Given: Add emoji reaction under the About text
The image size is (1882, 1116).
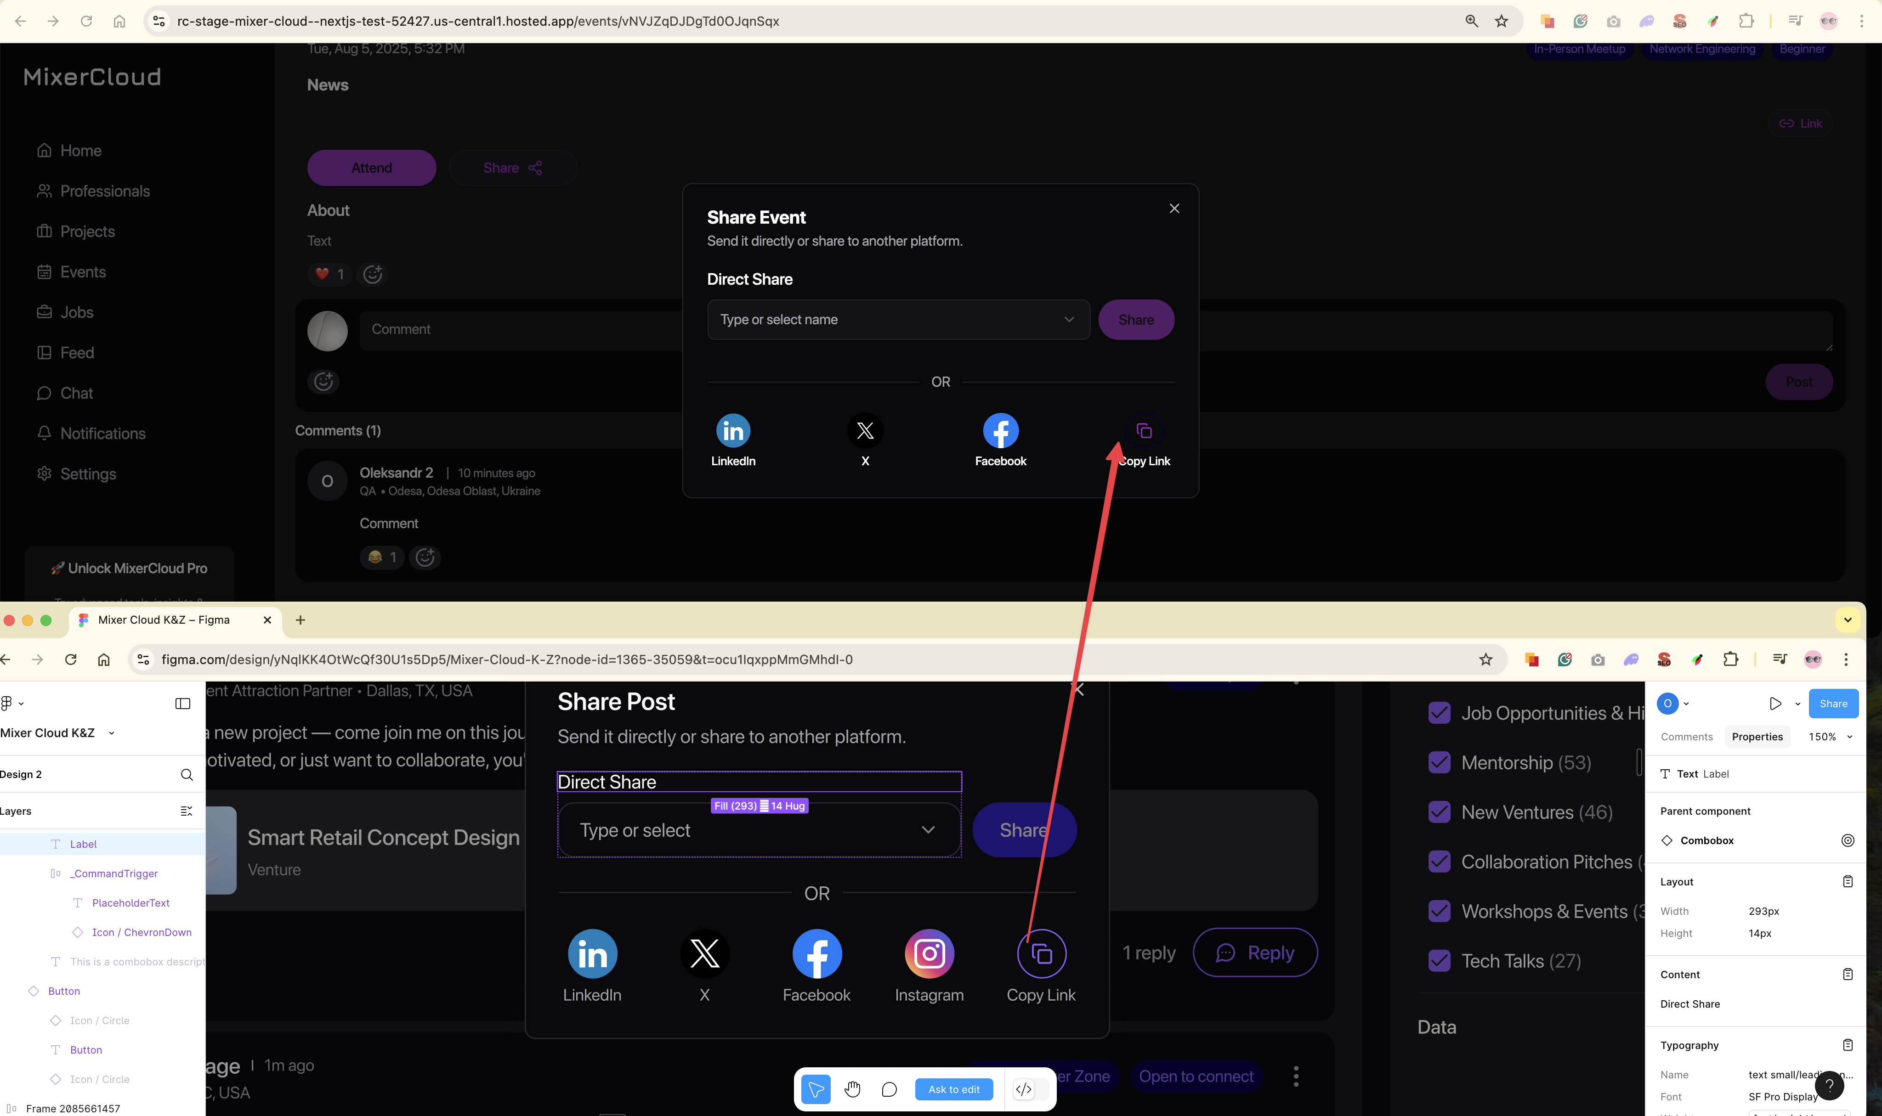Looking at the screenshot, I should 373,275.
